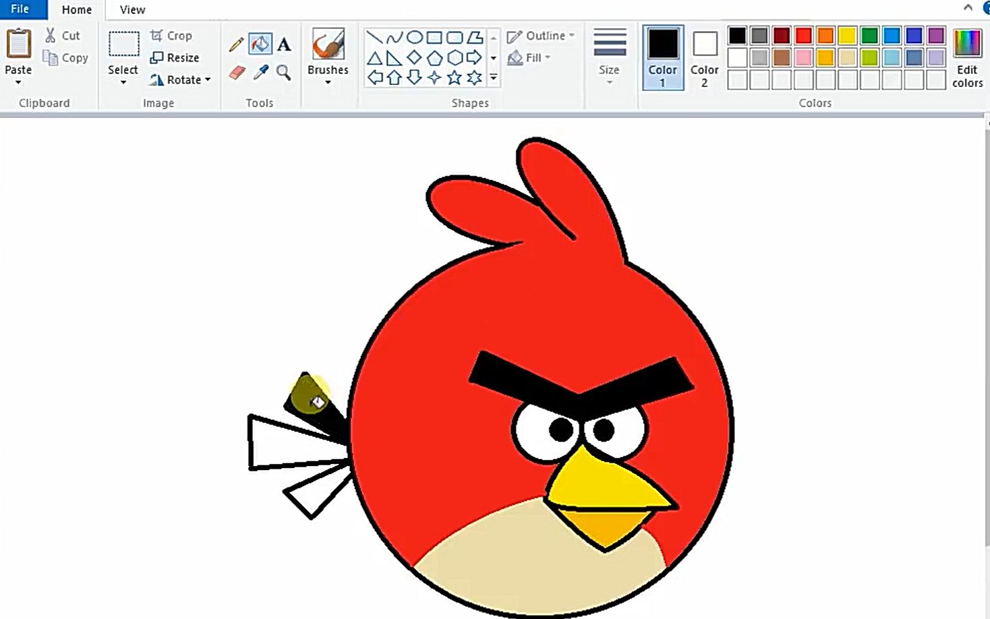Image resolution: width=990 pixels, height=619 pixels.
Task: Activate Color 2 background selector
Action: coord(705,58)
